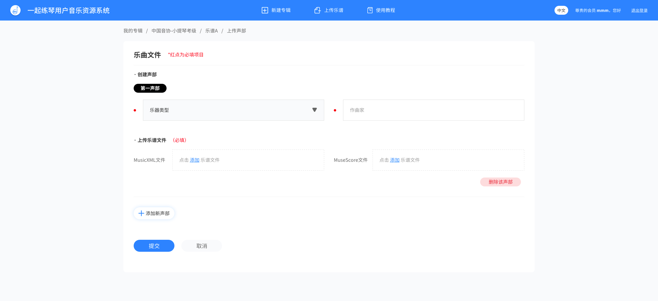Screen dimensions: 658x301
Task: Click the 删除该声部 button
Action: tap(500, 182)
